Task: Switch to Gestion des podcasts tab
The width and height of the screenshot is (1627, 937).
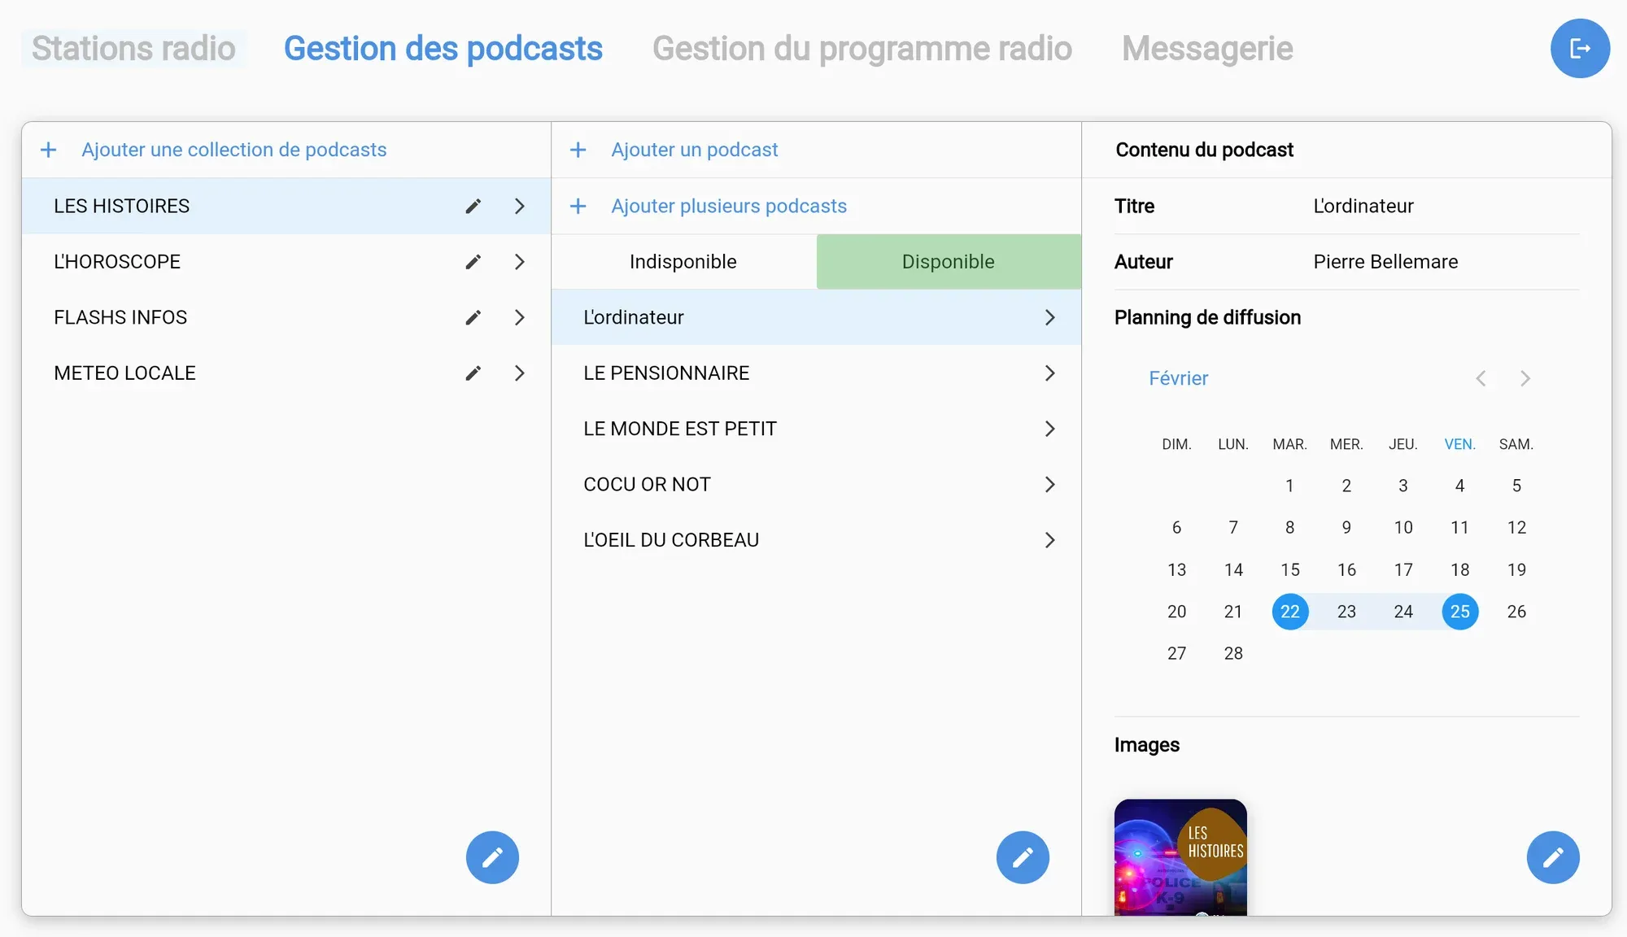Action: pyautogui.click(x=443, y=49)
